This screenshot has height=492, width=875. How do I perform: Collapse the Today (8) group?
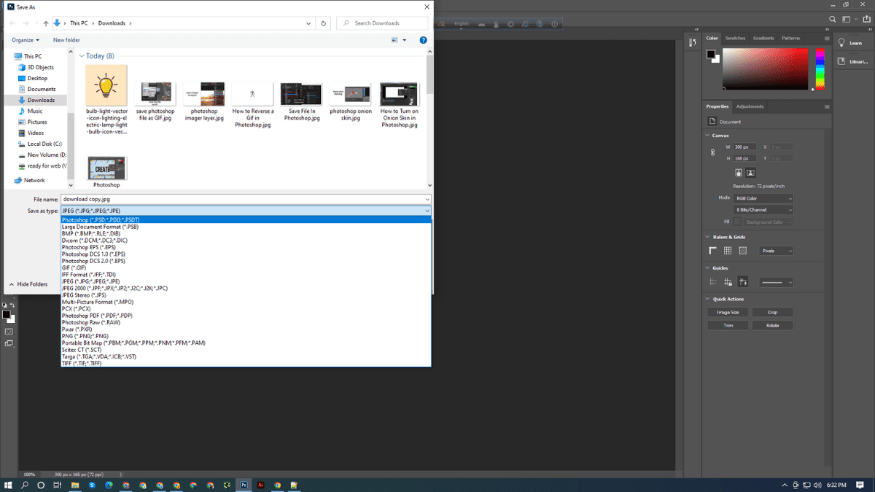(82, 56)
